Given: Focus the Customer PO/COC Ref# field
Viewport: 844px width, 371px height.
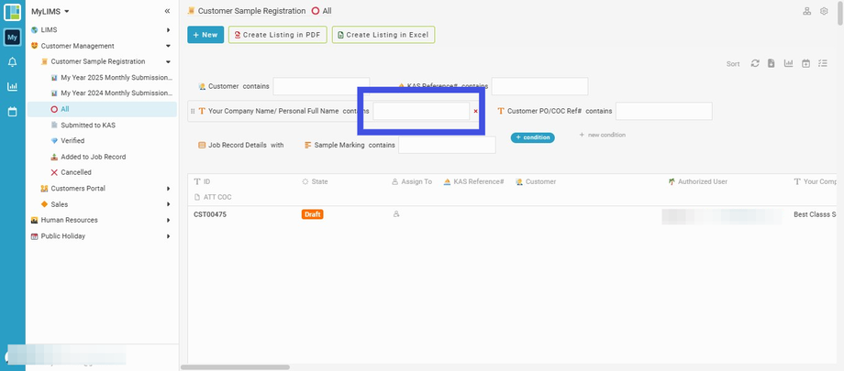Looking at the screenshot, I should pyautogui.click(x=663, y=112).
